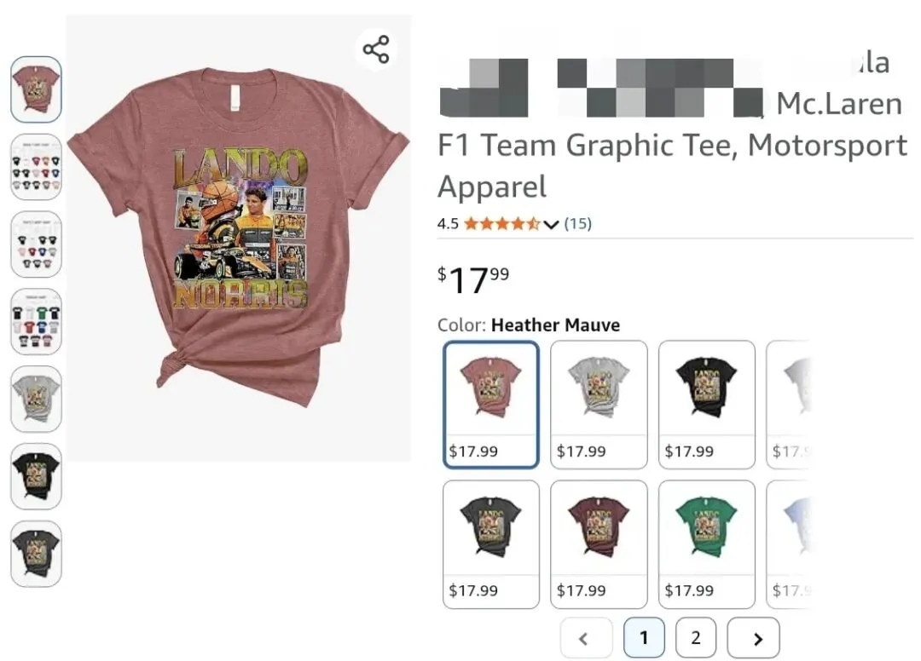This screenshot has height=661, width=921.
Task: View the gray shirt thumbnail in sidebar
Action: point(36,399)
